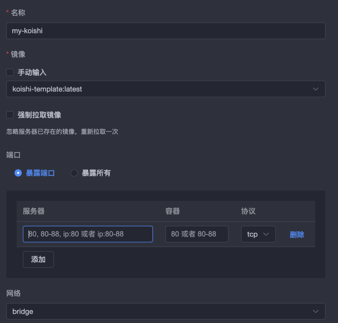Select the 暴露端口 radio button
338x323 pixels.
(x=18, y=173)
